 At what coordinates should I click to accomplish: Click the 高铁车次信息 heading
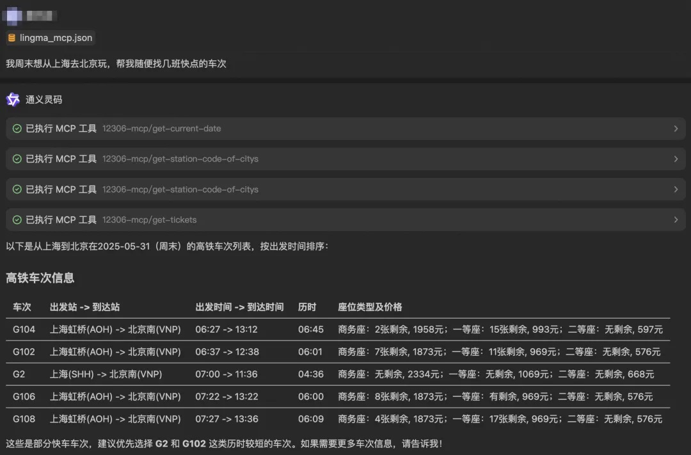tap(40, 278)
